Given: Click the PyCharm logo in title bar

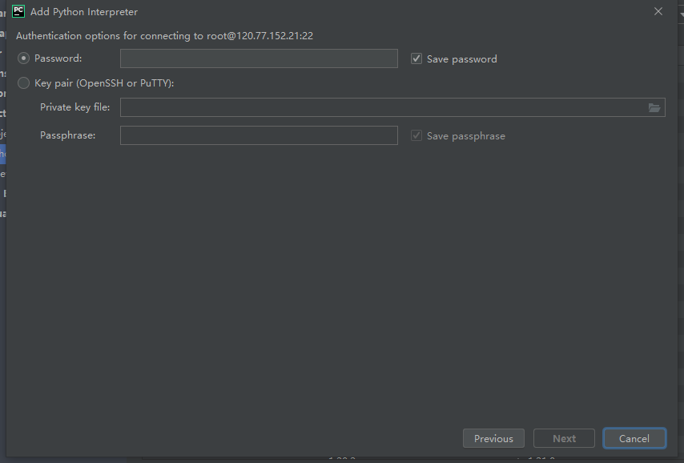Looking at the screenshot, I should (18, 11).
